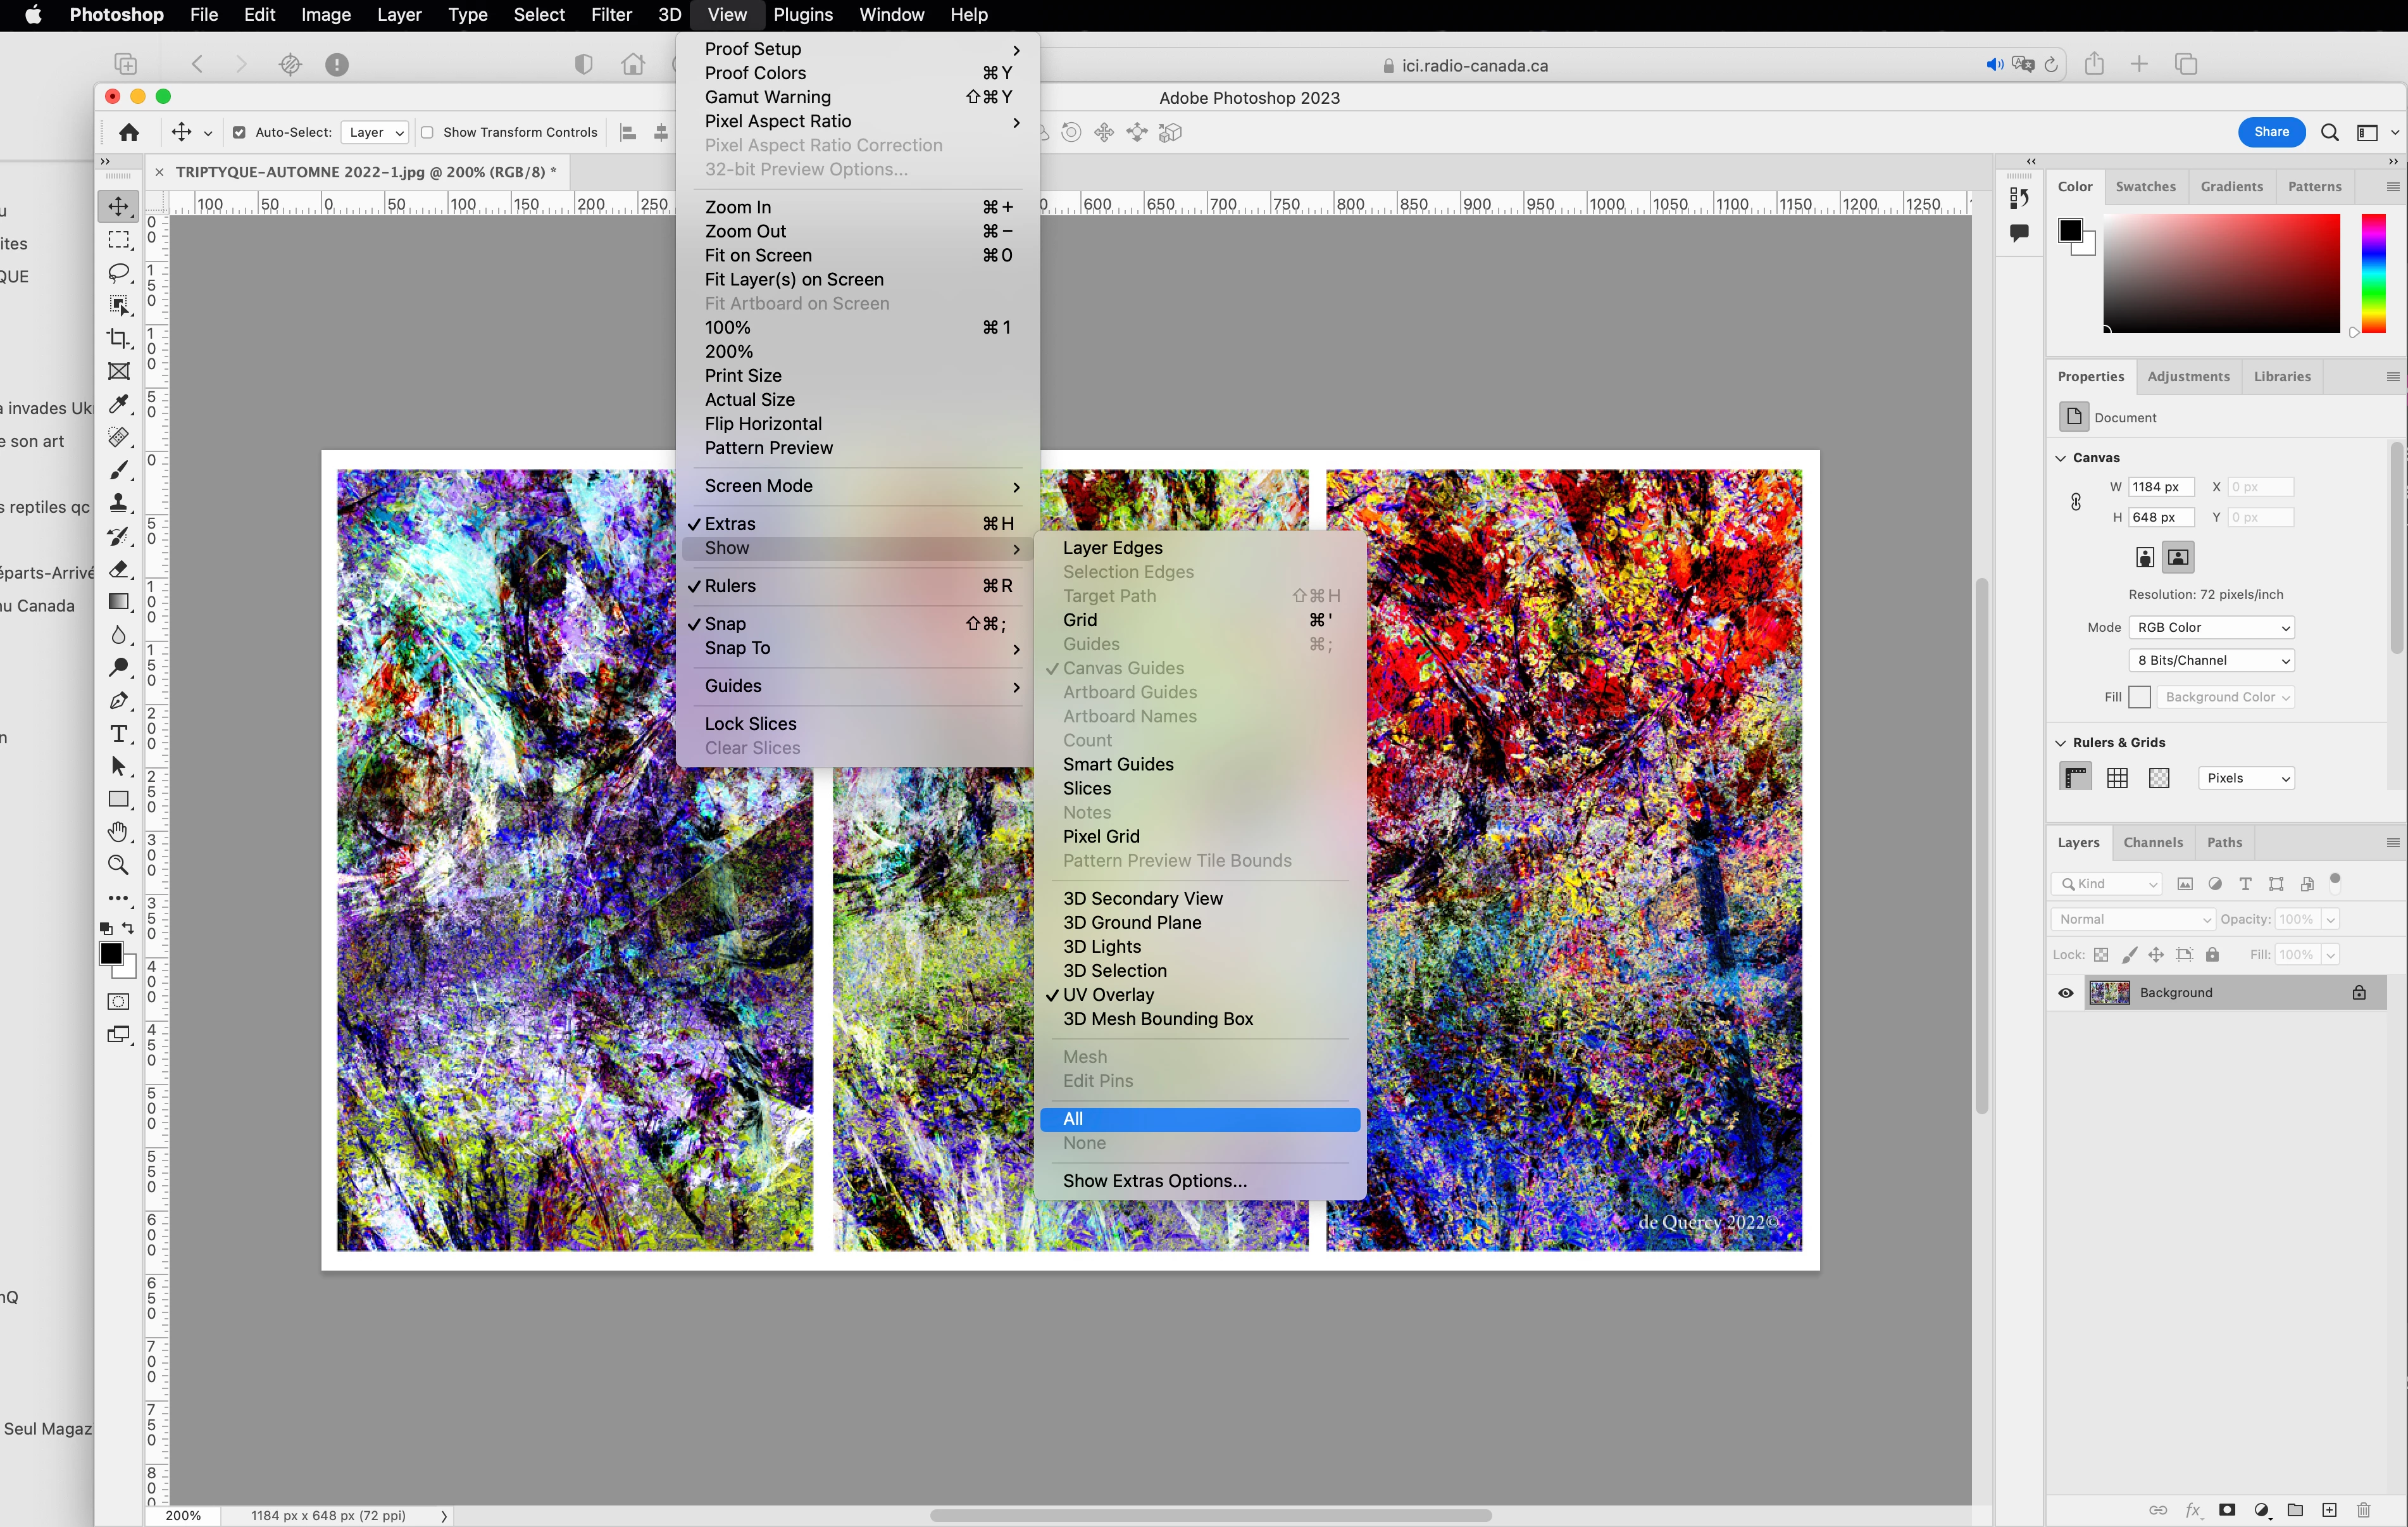Choose Show Extras Options menu entry
Image resolution: width=2408 pixels, height=1527 pixels.
(1155, 1181)
